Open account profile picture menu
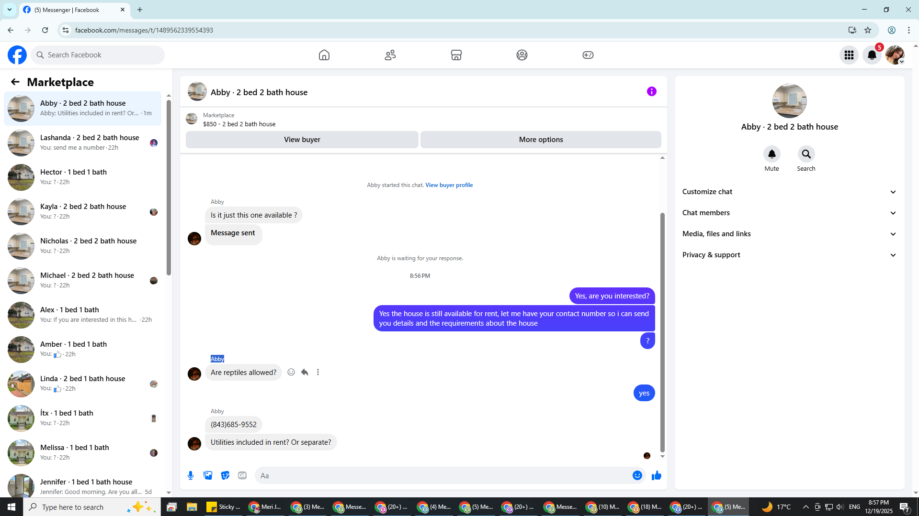The image size is (919, 516). click(895, 55)
